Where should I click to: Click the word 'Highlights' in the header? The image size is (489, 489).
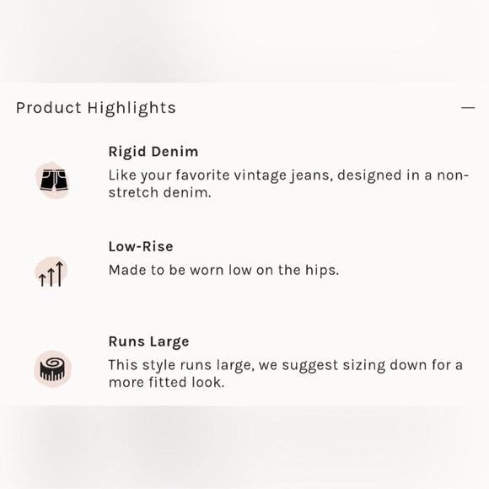pyautogui.click(x=132, y=108)
